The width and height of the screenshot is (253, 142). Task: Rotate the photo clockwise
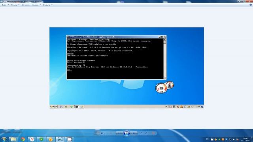(x=146, y=133)
